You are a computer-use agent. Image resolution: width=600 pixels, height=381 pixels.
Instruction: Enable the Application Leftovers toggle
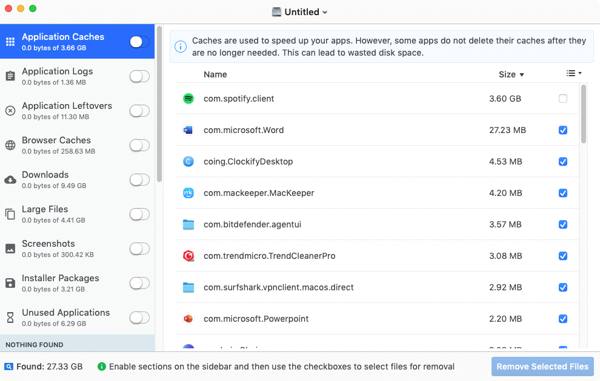(x=139, y=111)
